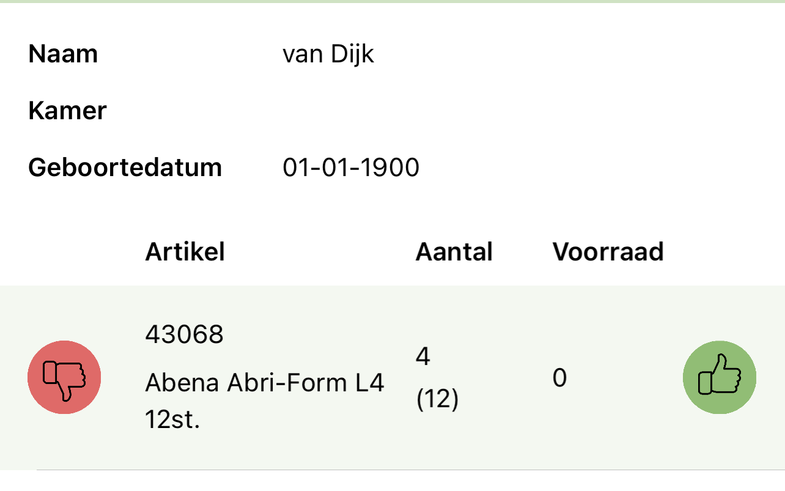Click the Aantal column header
785x491 pixels.
(x=454, y=252)
